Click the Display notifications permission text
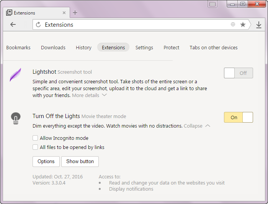Viewport: 268px width, 204px height. (131, 189)
